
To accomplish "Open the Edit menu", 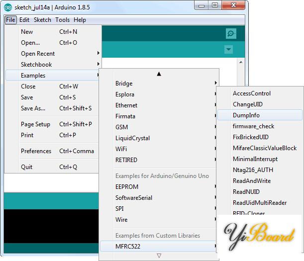I will click(x=24, y=20).
